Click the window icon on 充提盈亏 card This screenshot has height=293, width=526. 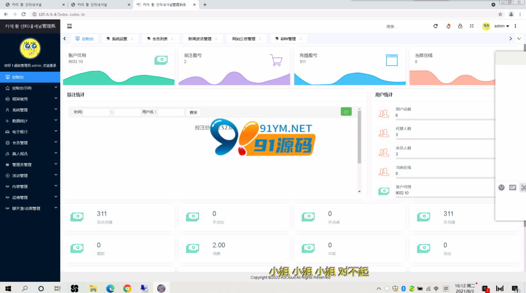click(x=392, y=60)
